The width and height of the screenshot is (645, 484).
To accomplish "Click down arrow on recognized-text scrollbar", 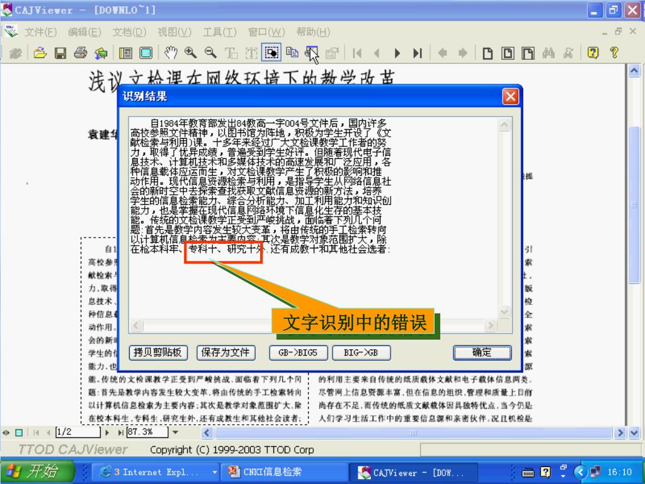I will pyautogui.click(x=505, y=311).
